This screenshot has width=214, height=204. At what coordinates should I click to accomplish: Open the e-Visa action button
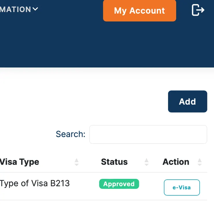click(182, 187)
